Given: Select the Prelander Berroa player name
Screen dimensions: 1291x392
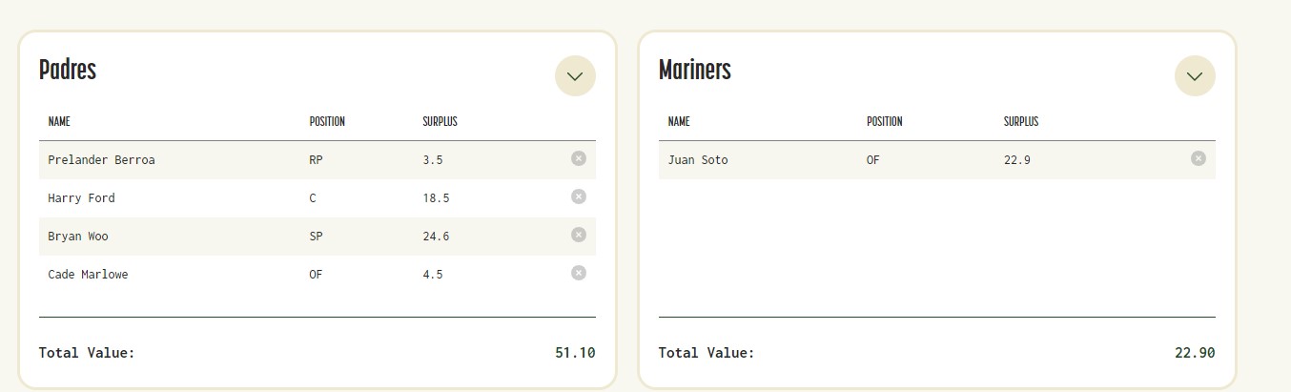Looking at the screenshot, I should (x=101, y=160).
